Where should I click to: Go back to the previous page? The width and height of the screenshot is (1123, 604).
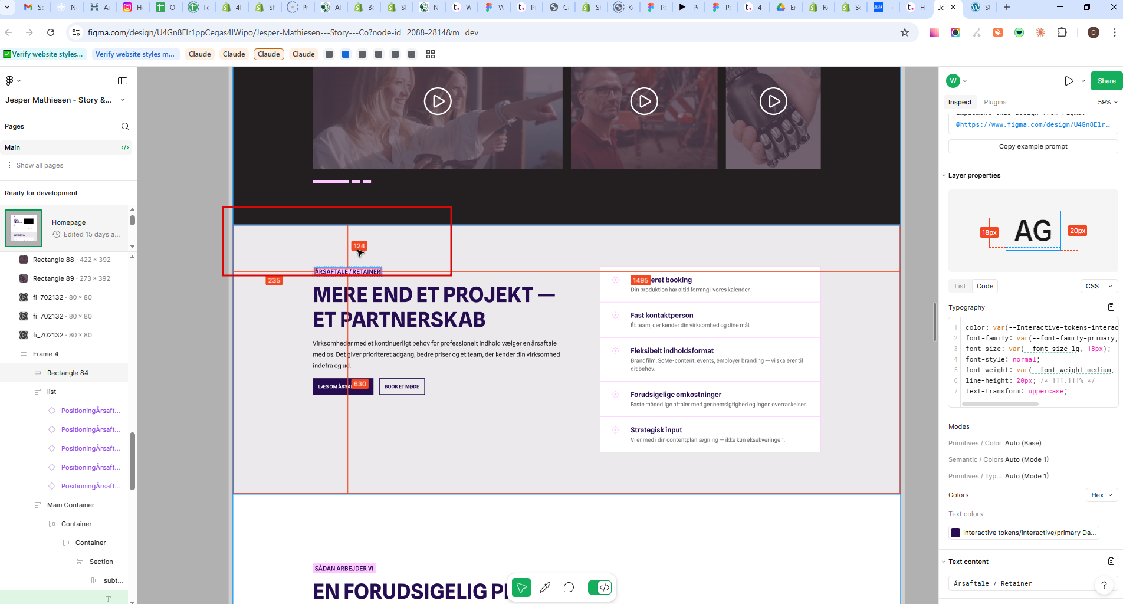point(9,32)
